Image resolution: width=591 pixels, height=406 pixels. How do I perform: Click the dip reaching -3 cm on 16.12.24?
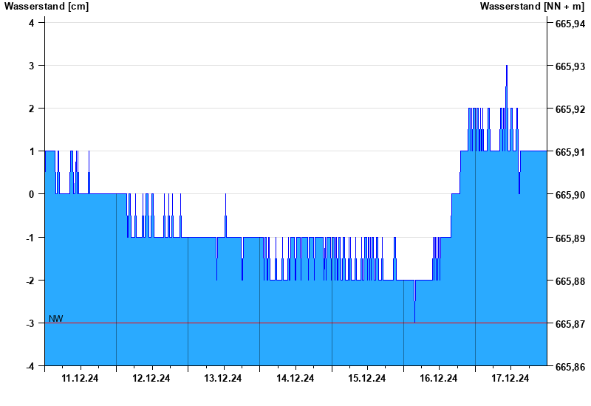(x=414, y=319)
